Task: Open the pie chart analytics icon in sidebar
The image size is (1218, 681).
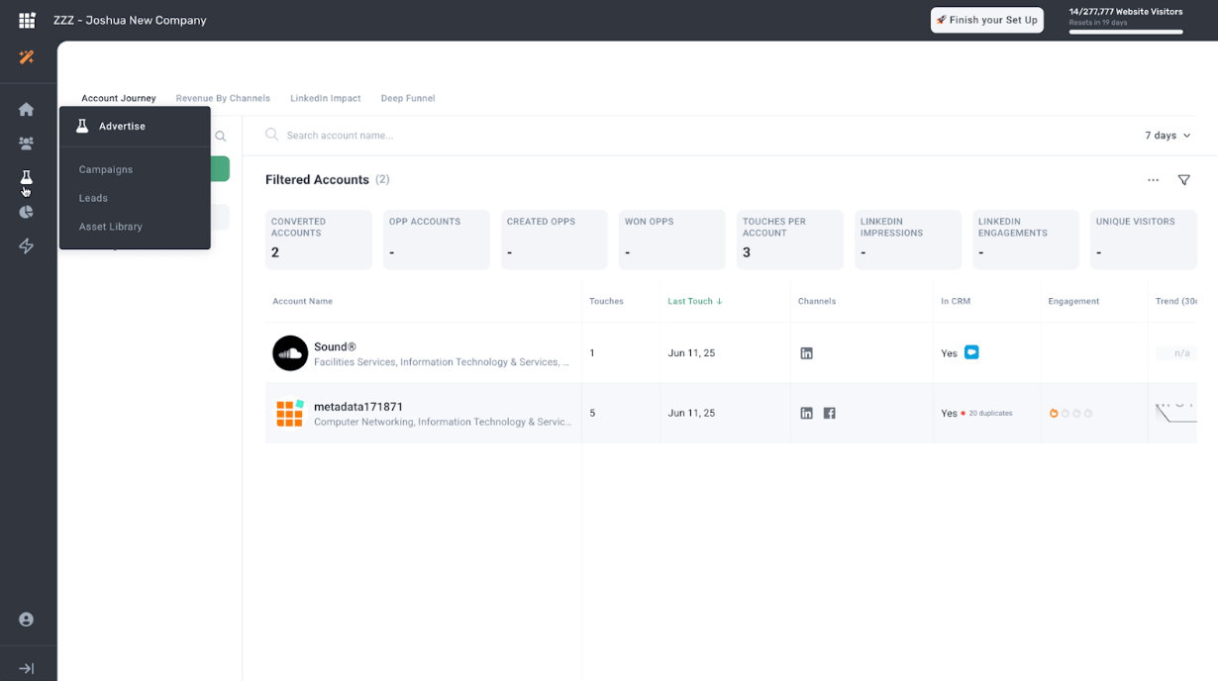Action: (x=27, y=212)
